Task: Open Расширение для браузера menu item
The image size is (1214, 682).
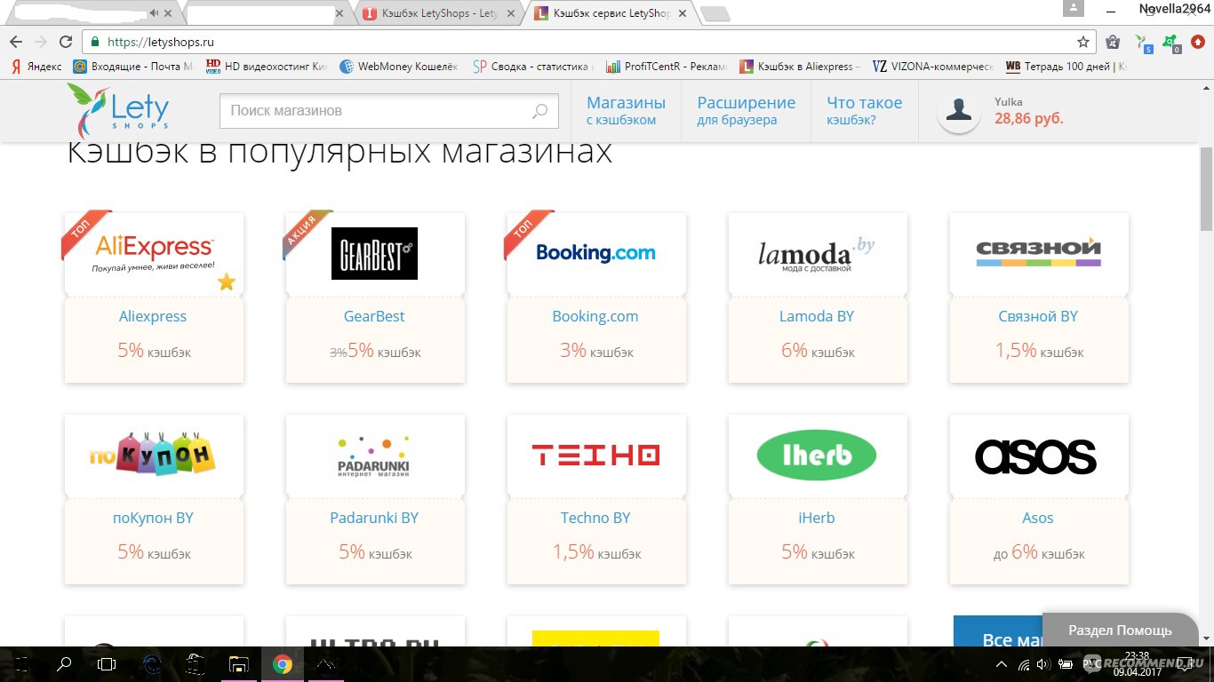Action: coord(747,111)
